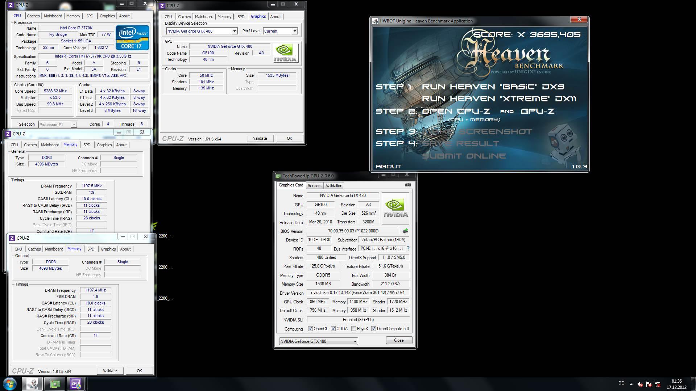This screenshot has width=696, height=391.
Task: Open the Validation tab in GPU-Z
Action: (x=334, y=186)
